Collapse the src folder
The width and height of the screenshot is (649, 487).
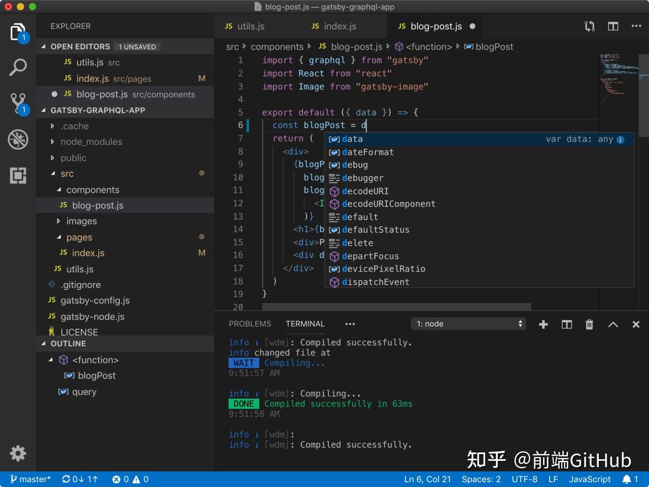pyautogui.click(x=66, y=174)
